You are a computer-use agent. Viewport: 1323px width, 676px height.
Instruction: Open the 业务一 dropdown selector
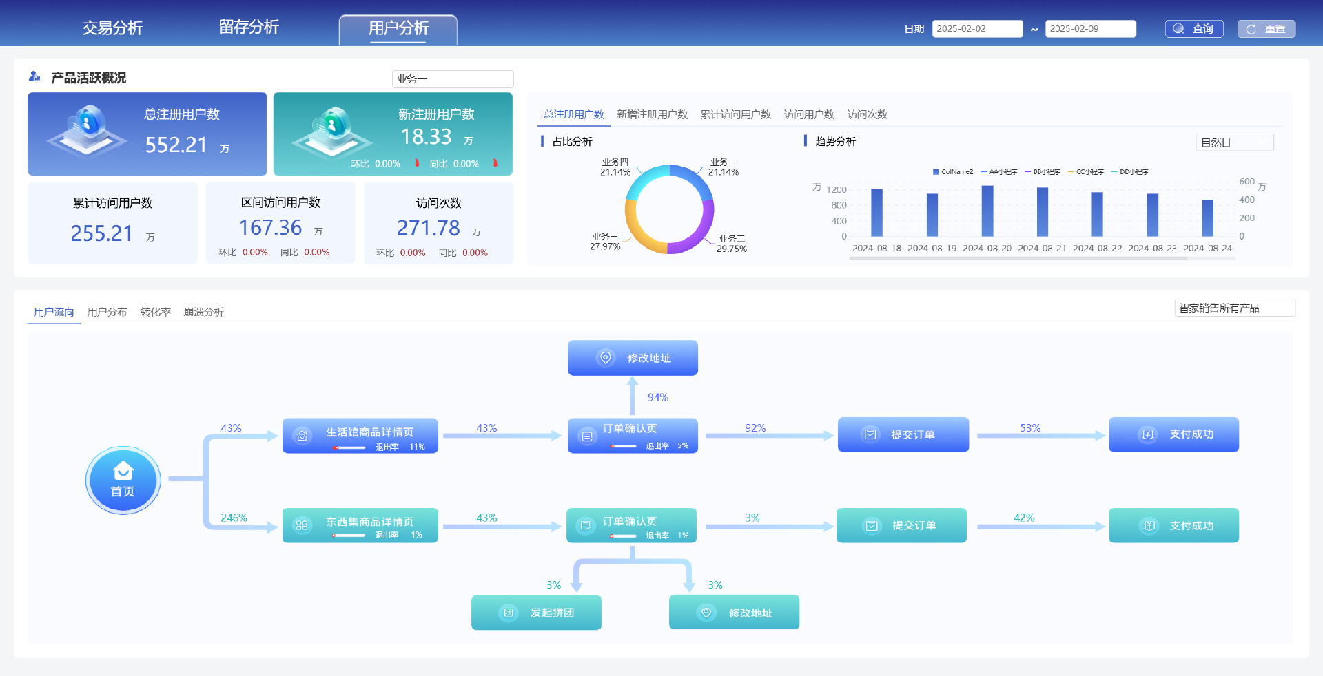coord(453,79)
